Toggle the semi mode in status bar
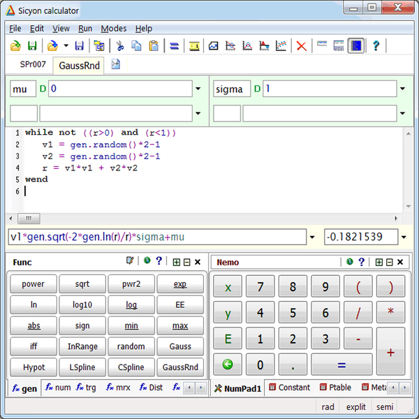The height and width of the screenshot is (419, 419). tap(385, 407)
